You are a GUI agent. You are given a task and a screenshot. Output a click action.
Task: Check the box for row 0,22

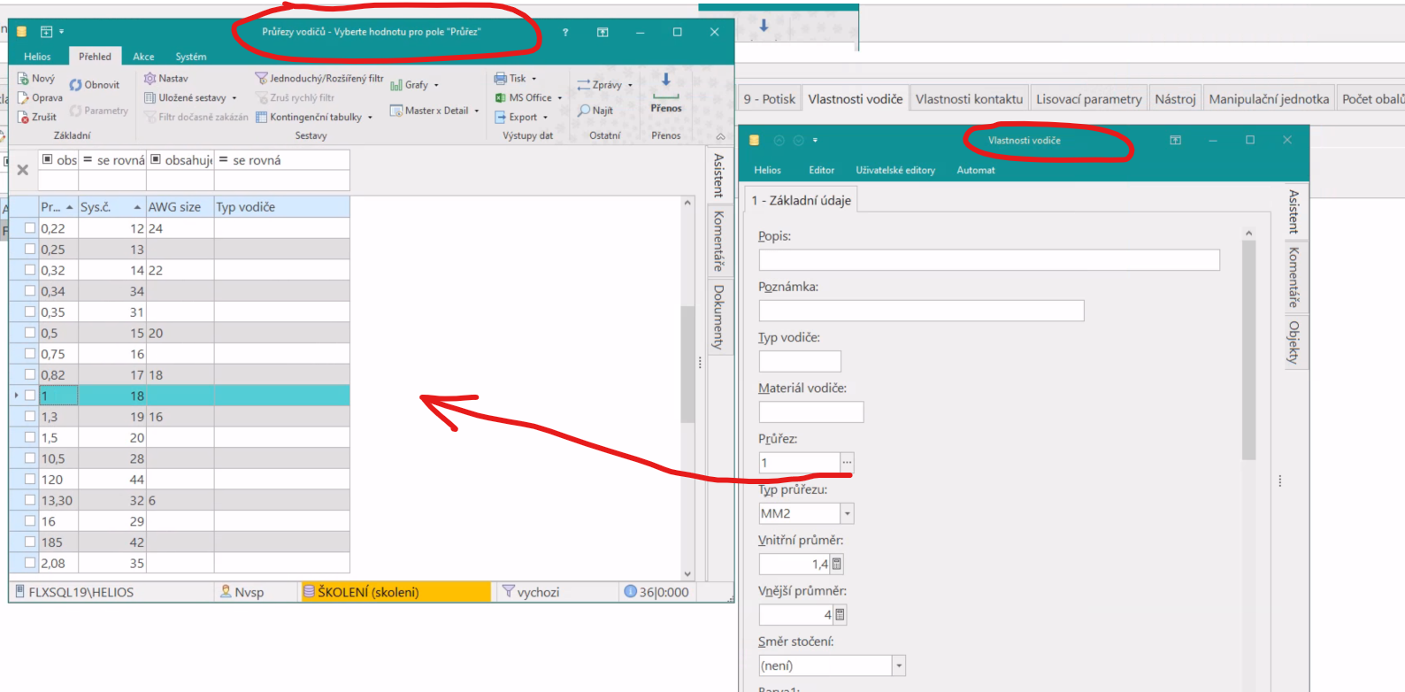(x=30, y=228)
